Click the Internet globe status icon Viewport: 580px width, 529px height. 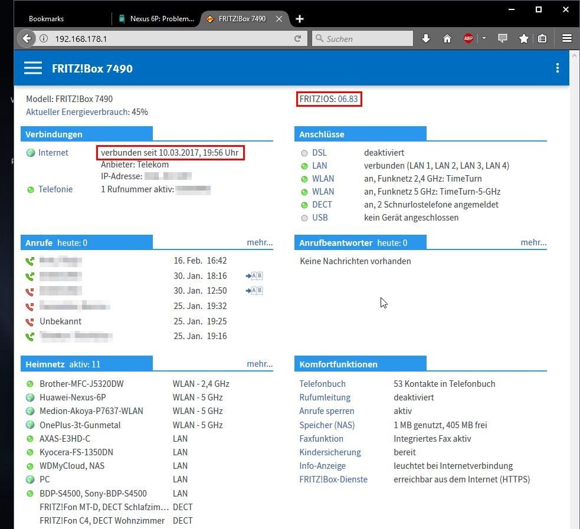[x=31, y=153]
